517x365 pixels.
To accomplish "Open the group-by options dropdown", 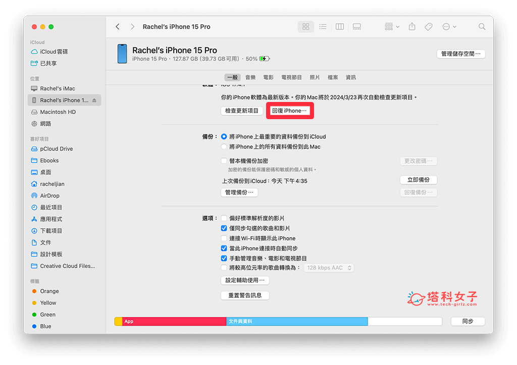I will [392, 27].
